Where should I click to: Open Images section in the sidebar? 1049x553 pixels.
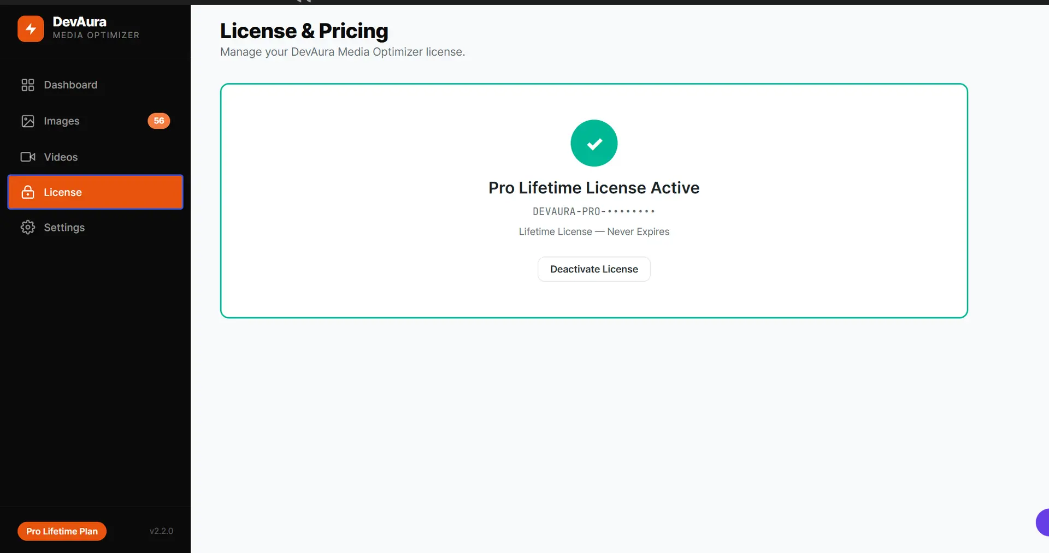tap(95, 121)
